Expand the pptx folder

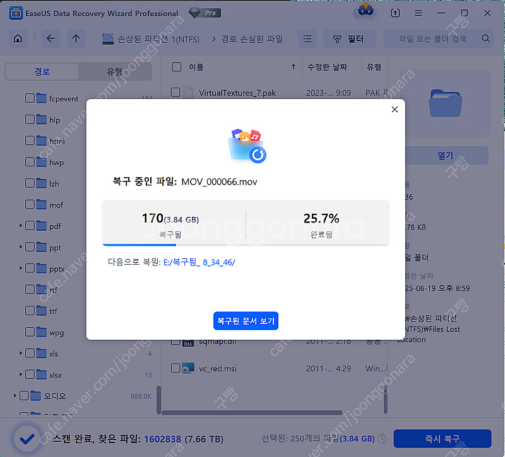point(21,269)
